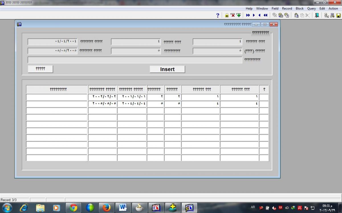Click the blue question mark Help icon
The width and height of the screenshot is (342, 213).
pos(218,15)
